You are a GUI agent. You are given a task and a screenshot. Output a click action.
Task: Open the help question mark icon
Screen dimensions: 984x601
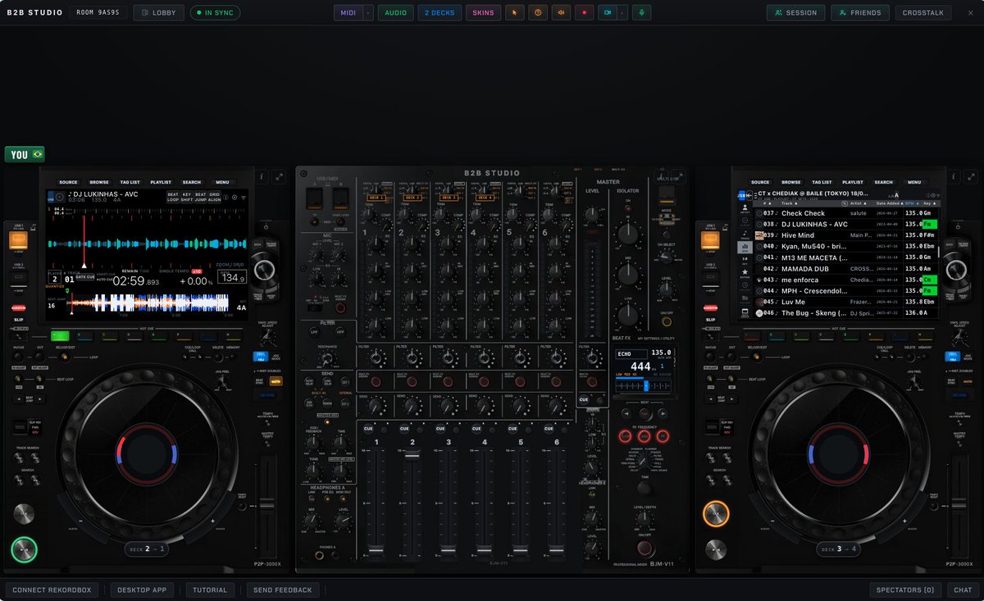click(x=538, y=12)
